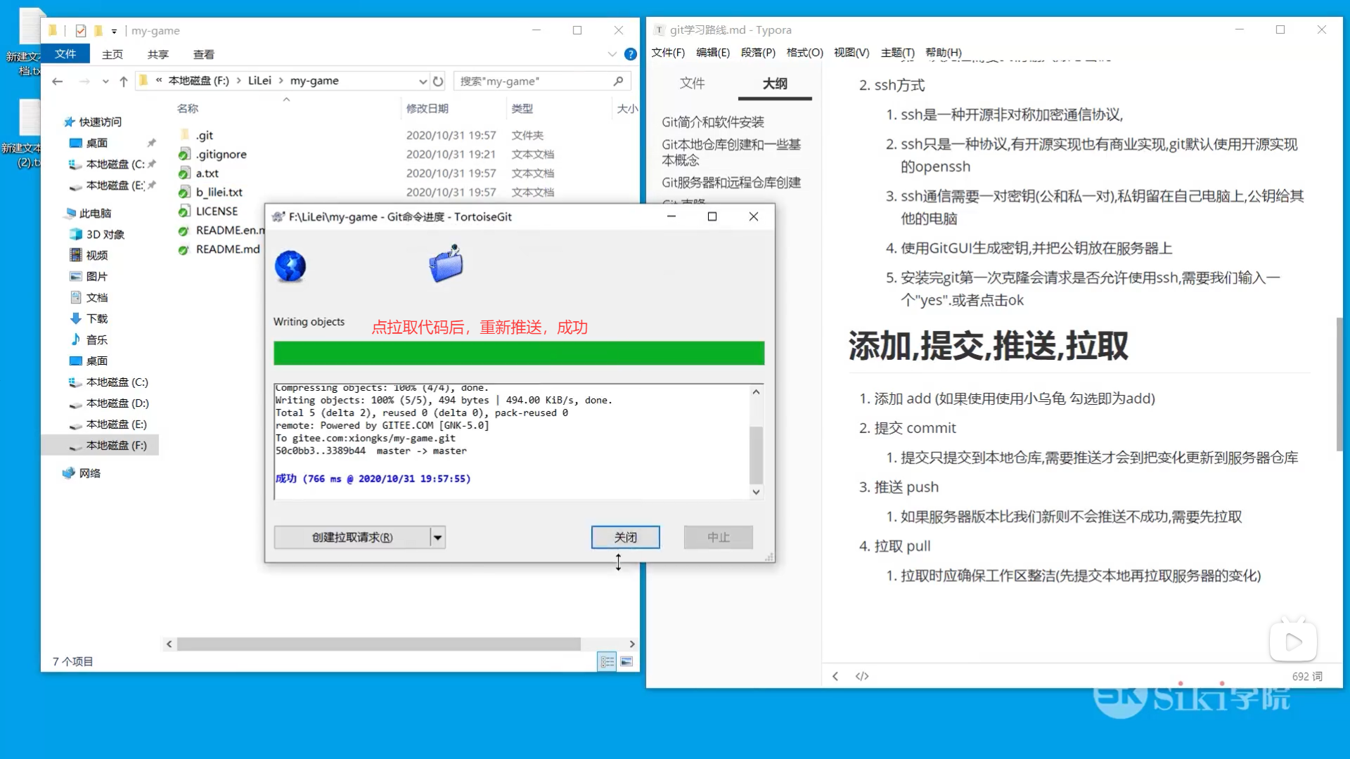The image size is (1350, 759).
Task: Click the Explorer help question mark icon
Action: pos(631,54)
